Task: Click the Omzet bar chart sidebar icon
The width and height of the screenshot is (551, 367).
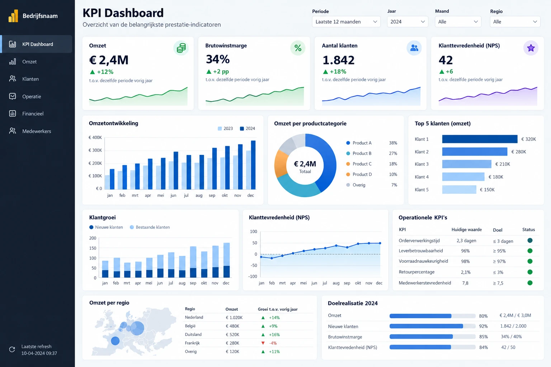Action: [x=13, y=62]
